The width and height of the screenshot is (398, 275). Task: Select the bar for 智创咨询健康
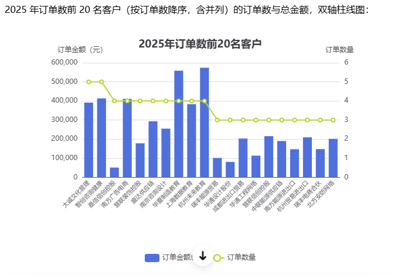click(x=101, y=138)
